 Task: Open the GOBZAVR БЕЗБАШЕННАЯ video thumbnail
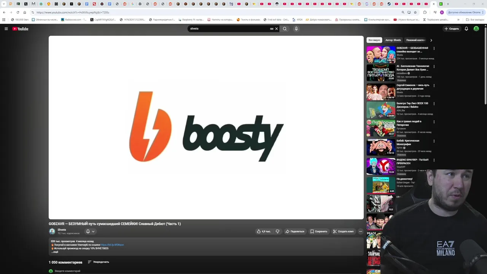tap(381, 54)
